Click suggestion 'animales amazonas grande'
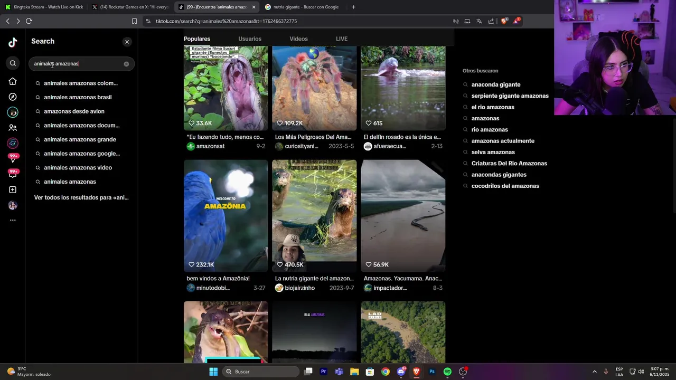Screen dimensions: 676x380 (x=81, y=139)
